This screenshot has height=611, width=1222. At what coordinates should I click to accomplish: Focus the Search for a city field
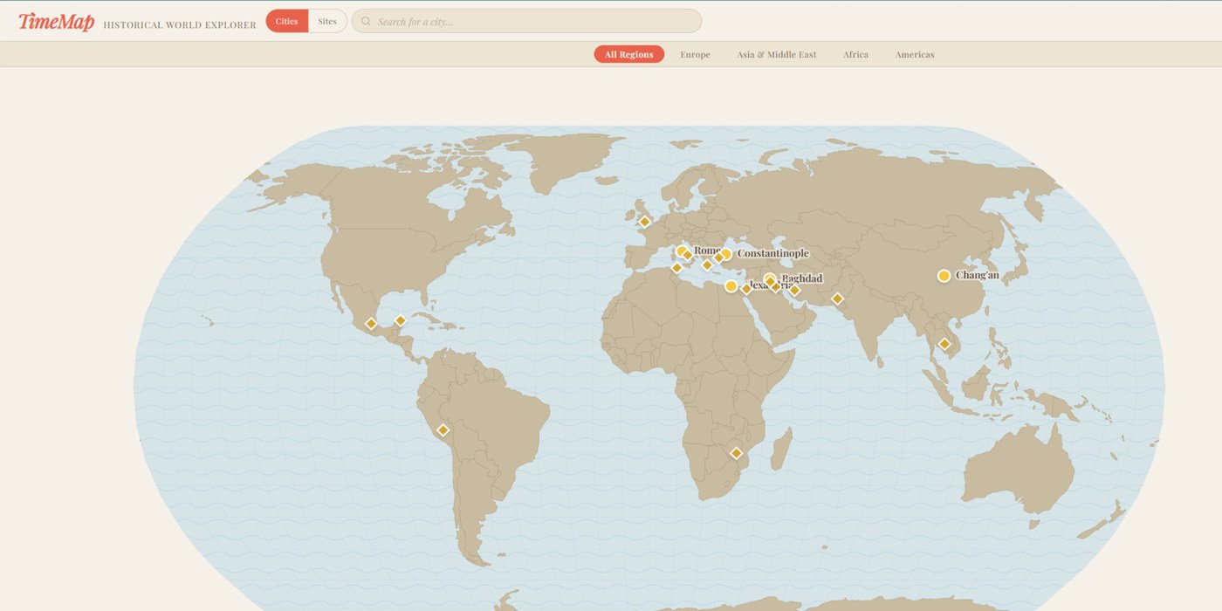(526, 21)
